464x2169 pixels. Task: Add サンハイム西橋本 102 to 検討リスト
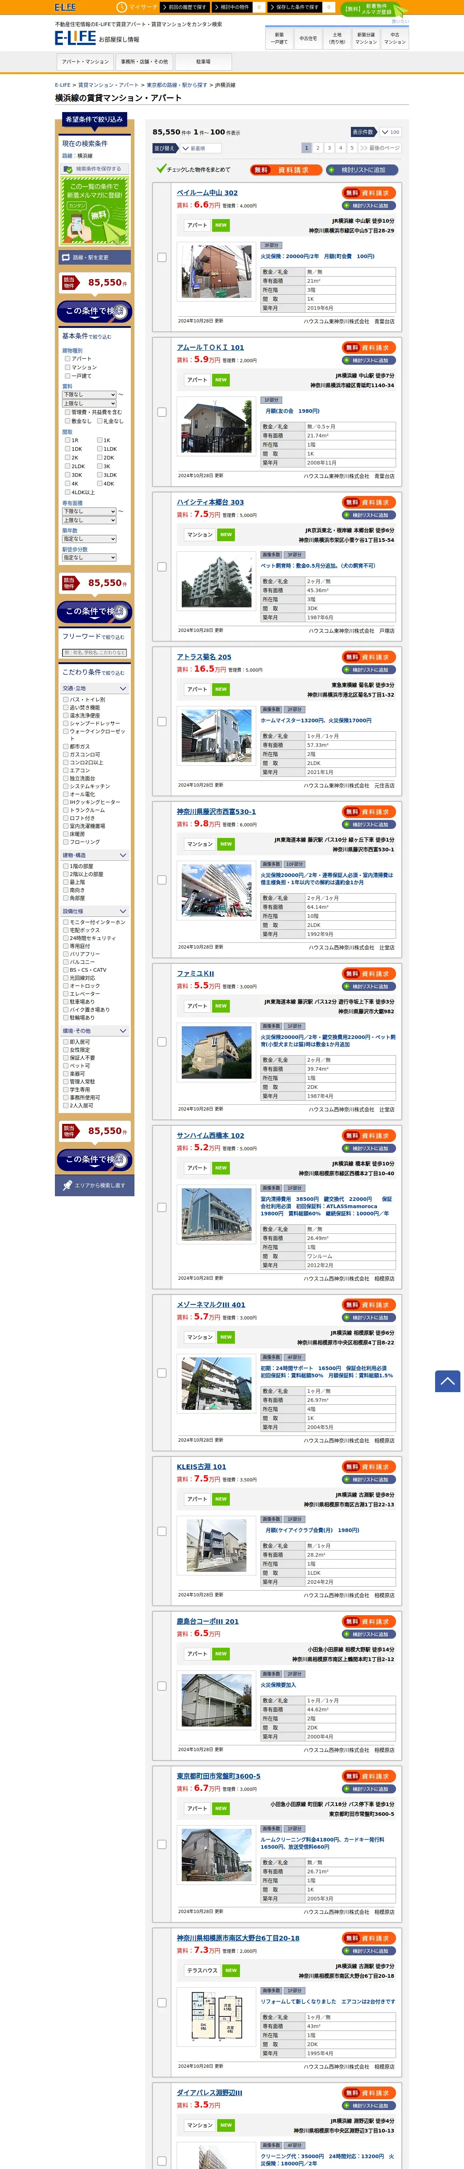[370, 1148]
